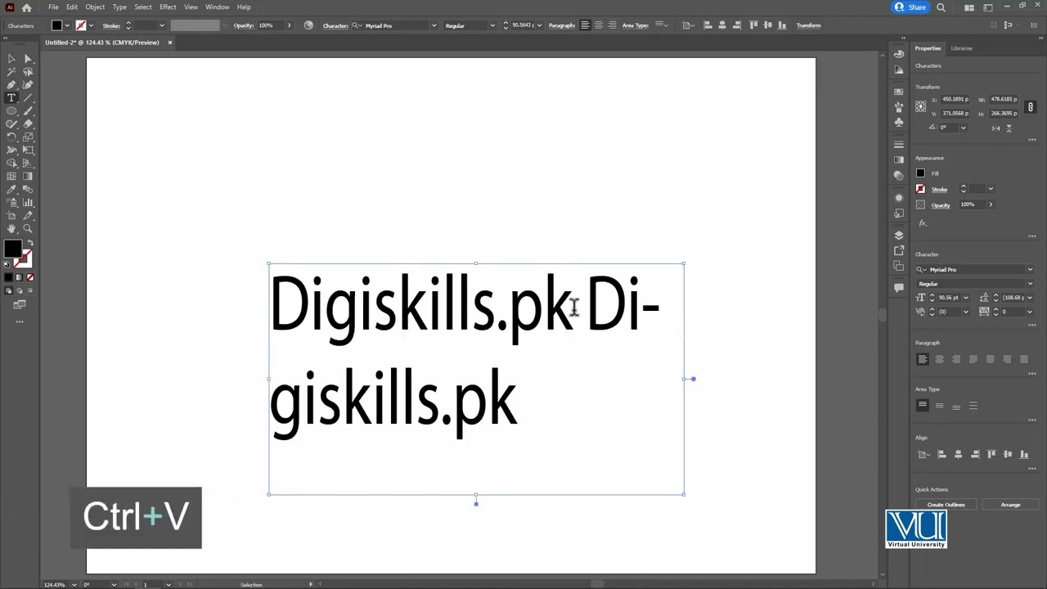The width and height of the screenshot is (1047, 589).
Task: Open the Window menu
Action: (x=217, y=7)
